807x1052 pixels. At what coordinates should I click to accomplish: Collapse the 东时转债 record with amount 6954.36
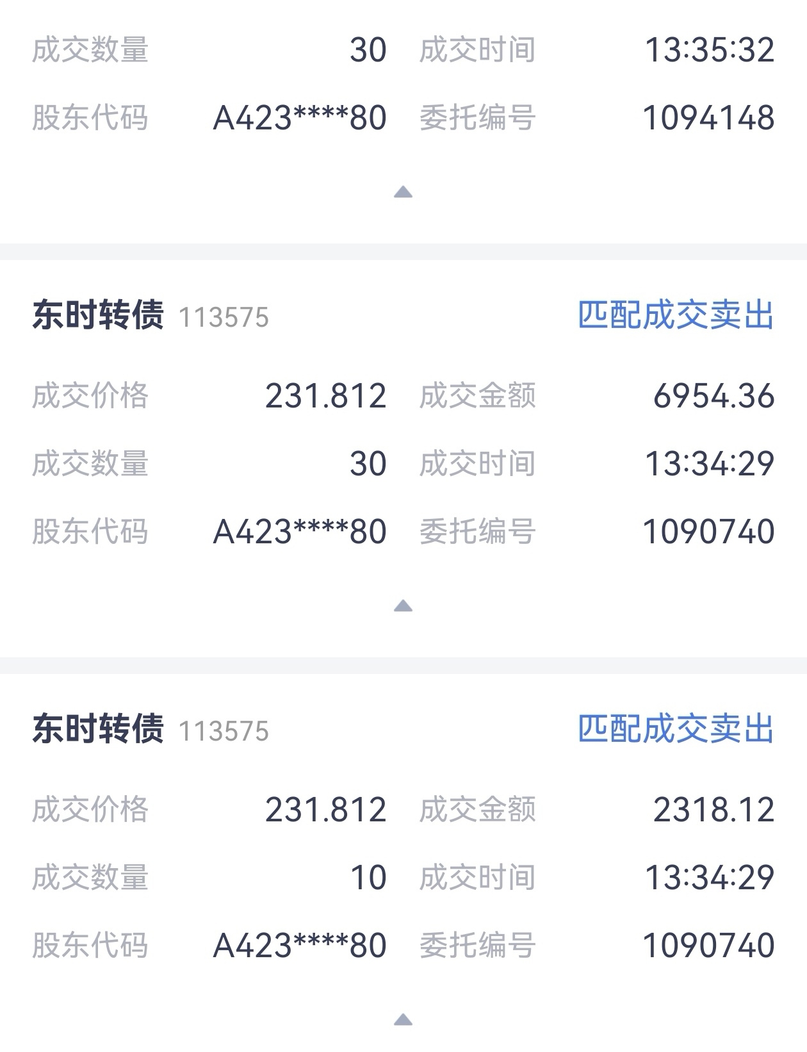[403, 605]
